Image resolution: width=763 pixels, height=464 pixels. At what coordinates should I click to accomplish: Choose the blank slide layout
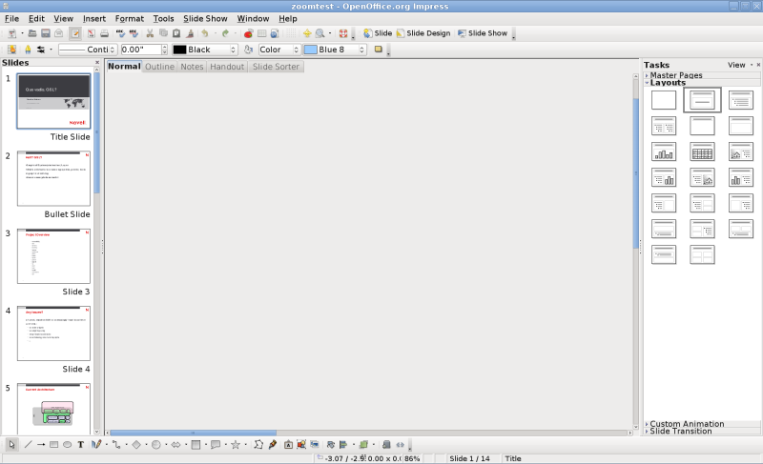pyautogui.click(x=664, y=99)
